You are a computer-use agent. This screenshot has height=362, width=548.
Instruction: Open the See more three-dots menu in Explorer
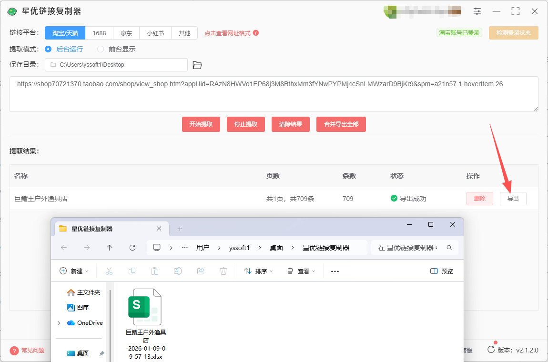tap(335, 271)
